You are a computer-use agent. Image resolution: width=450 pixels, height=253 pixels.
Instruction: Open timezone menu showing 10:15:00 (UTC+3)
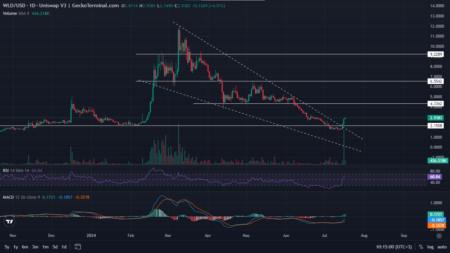click(395, 247)
